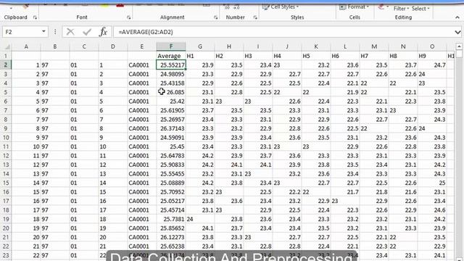Select the cell with average 25.90833
Screen dimensions: 464x261
171,165
